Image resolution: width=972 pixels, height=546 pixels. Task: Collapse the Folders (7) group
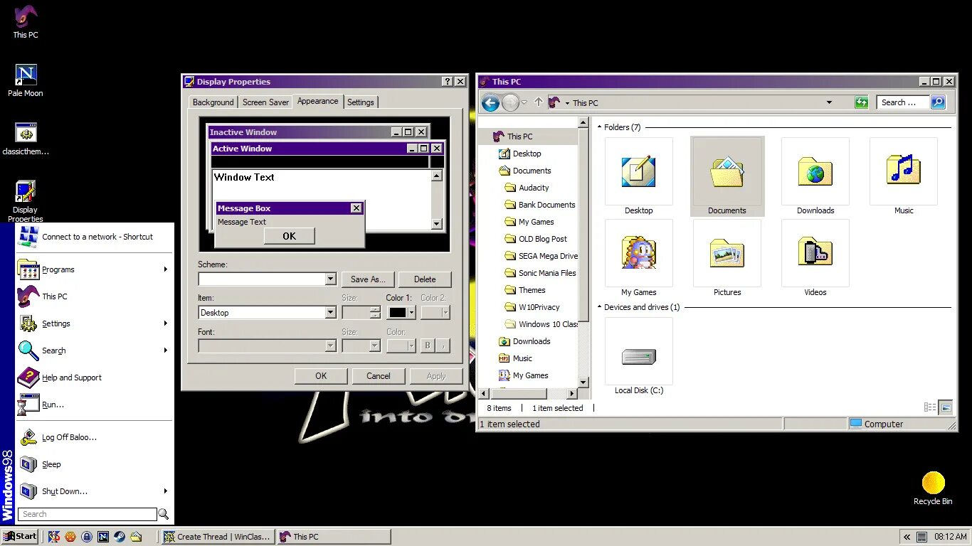point(599,127)
